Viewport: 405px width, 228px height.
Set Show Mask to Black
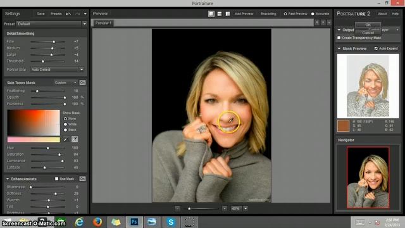pos(65,130)
